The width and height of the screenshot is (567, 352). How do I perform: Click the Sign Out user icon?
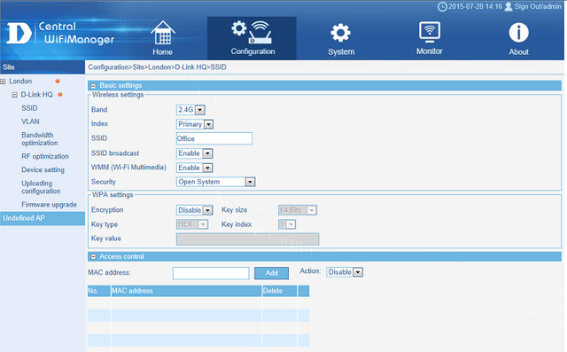click(509, 6)
